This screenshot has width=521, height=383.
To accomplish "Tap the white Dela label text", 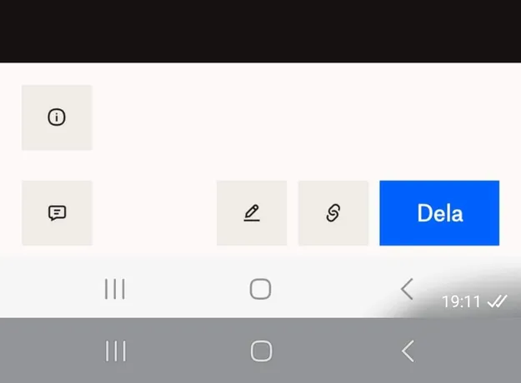I will [x=440, y=213].
